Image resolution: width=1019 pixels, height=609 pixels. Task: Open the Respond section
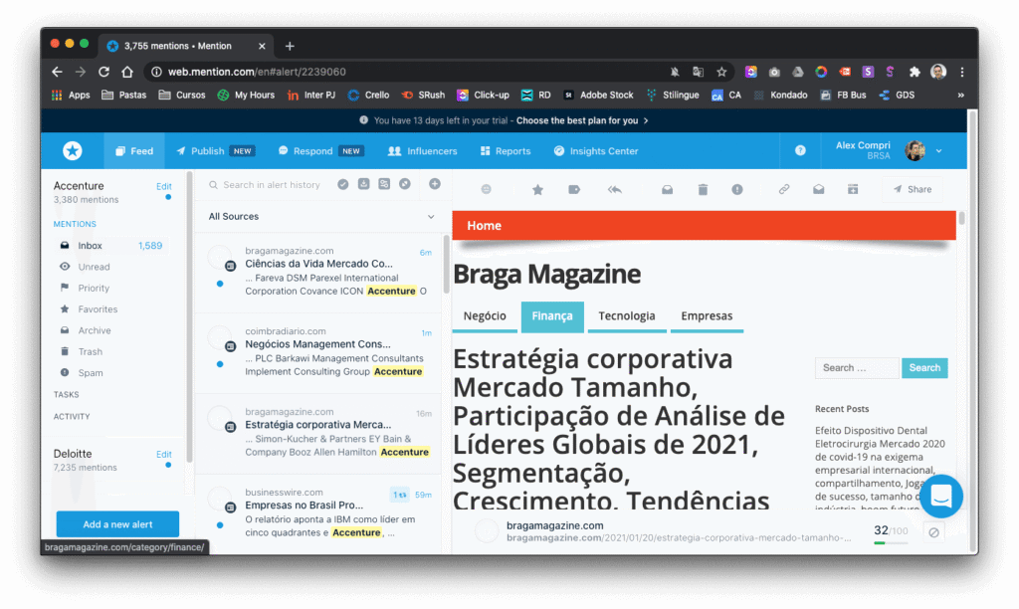(320, 151)
